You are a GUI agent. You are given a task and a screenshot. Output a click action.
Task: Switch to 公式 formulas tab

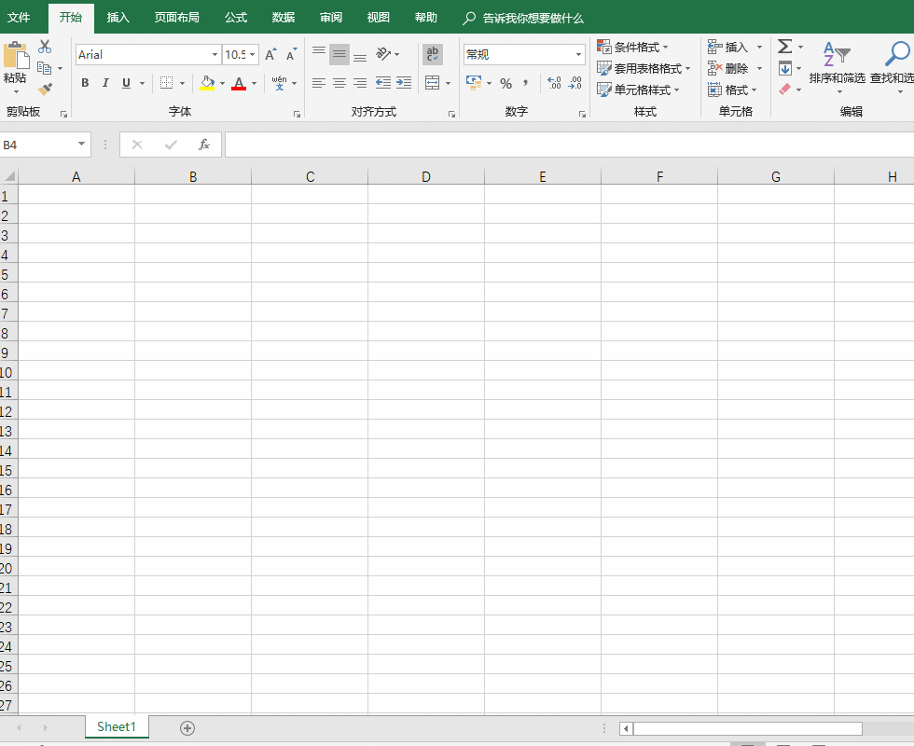click(236, 18)
